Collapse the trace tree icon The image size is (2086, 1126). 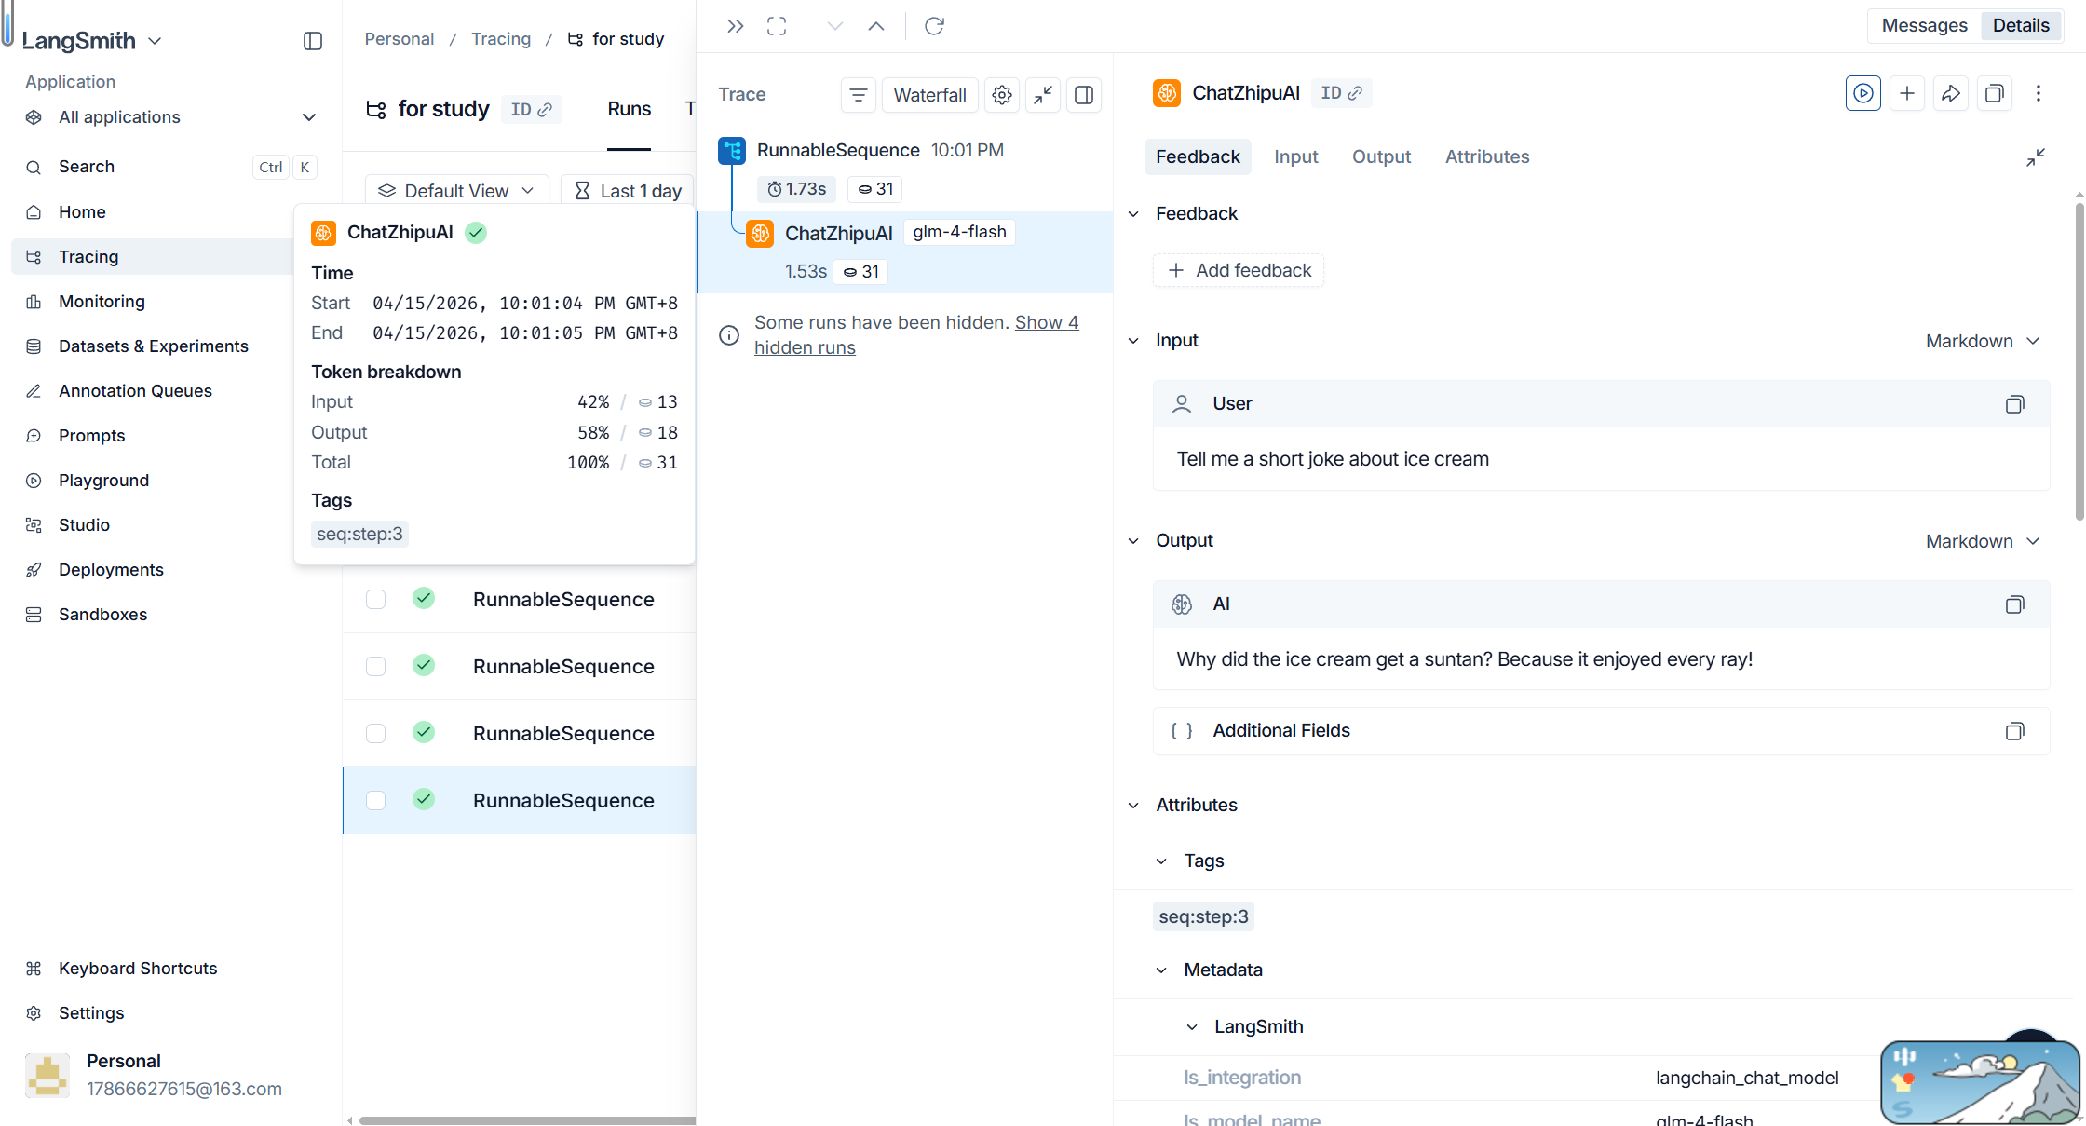coord(1043,95)
